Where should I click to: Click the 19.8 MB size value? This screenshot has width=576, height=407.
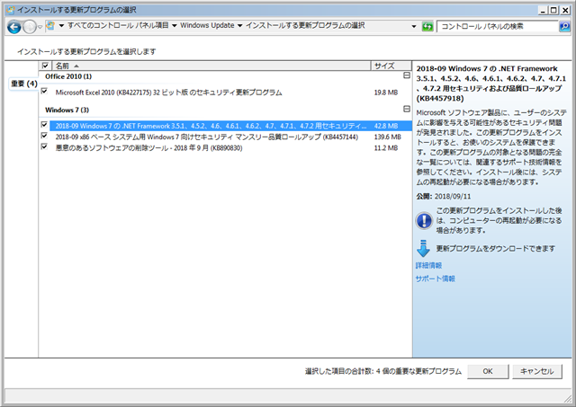coord(386,93)
